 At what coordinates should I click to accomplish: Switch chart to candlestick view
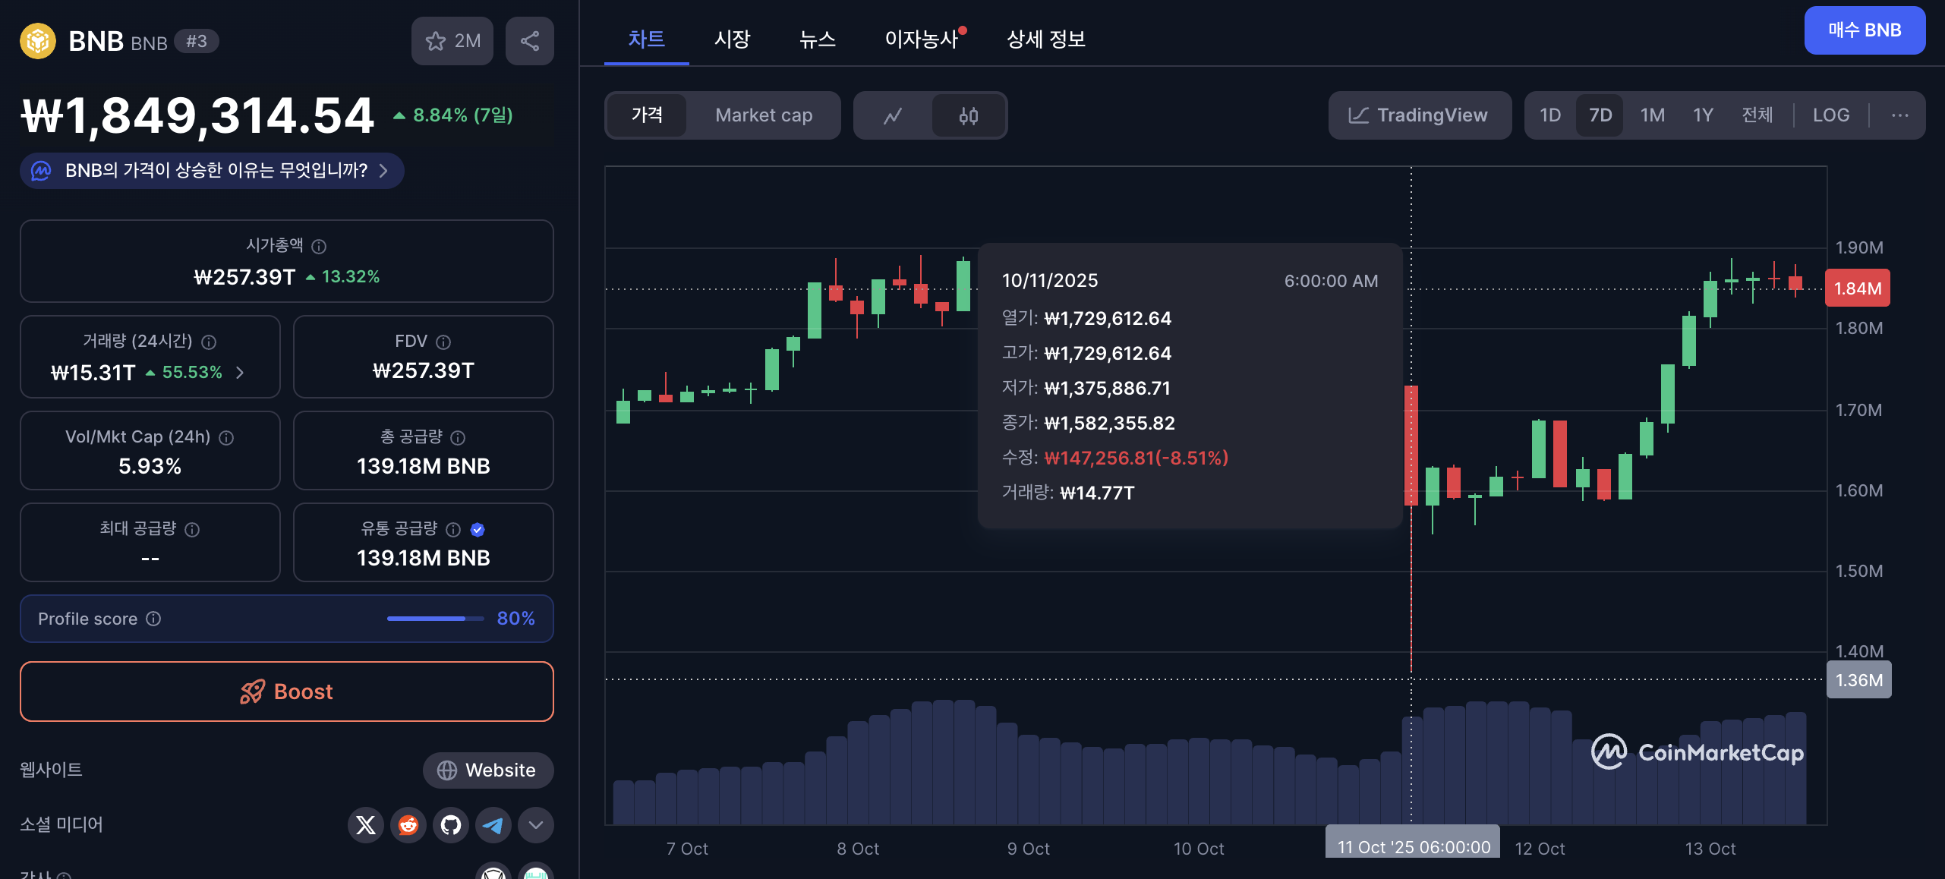[969, 115]
